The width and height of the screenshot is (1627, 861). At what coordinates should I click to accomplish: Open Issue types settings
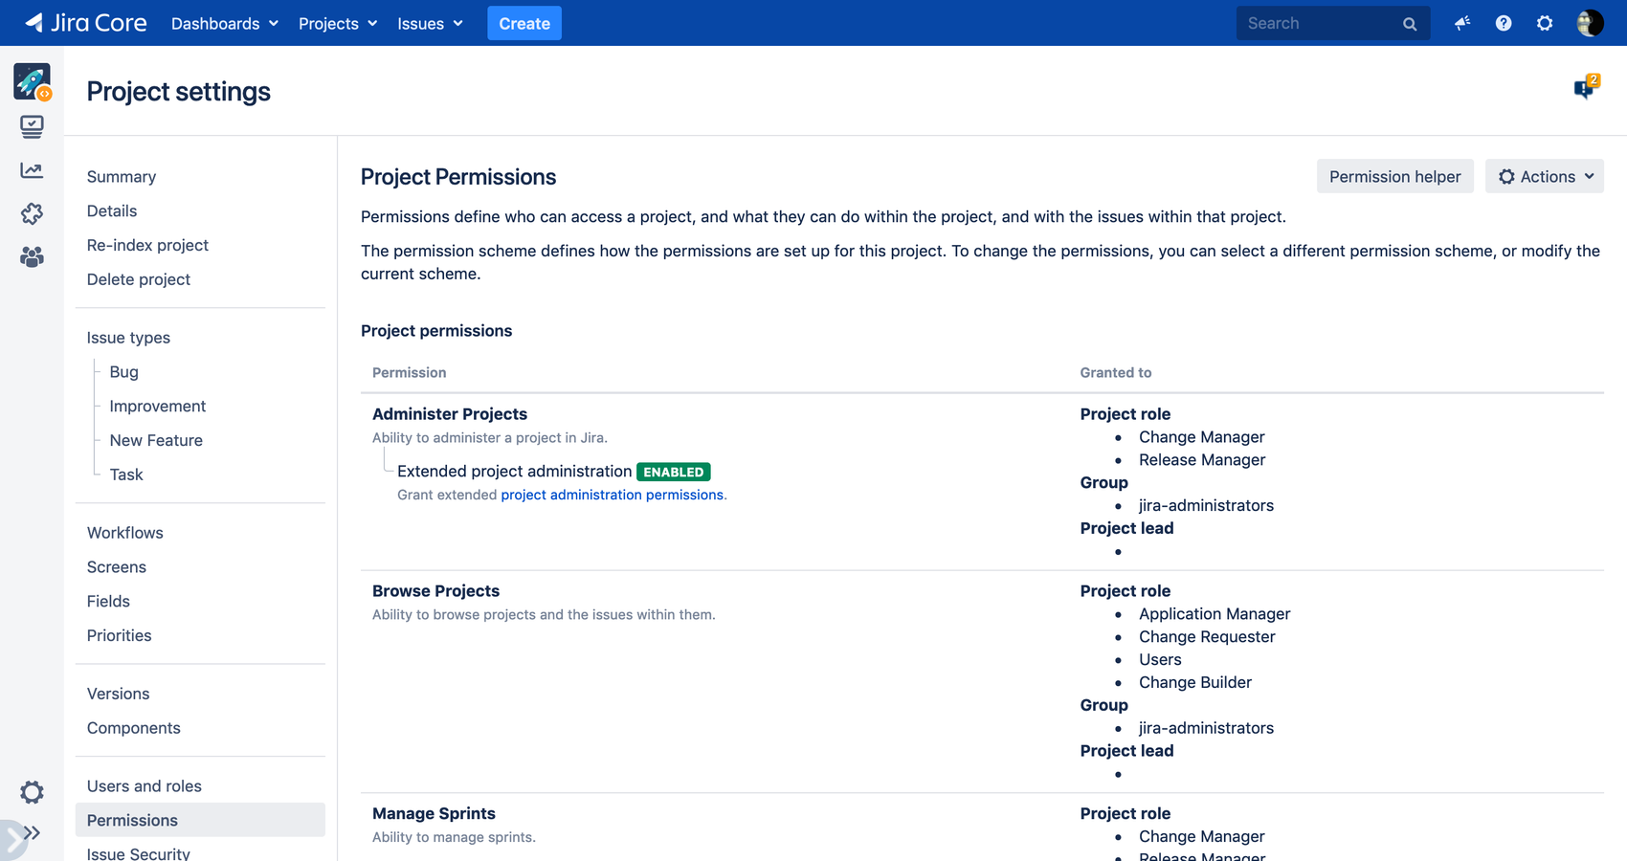pos(128,338)
